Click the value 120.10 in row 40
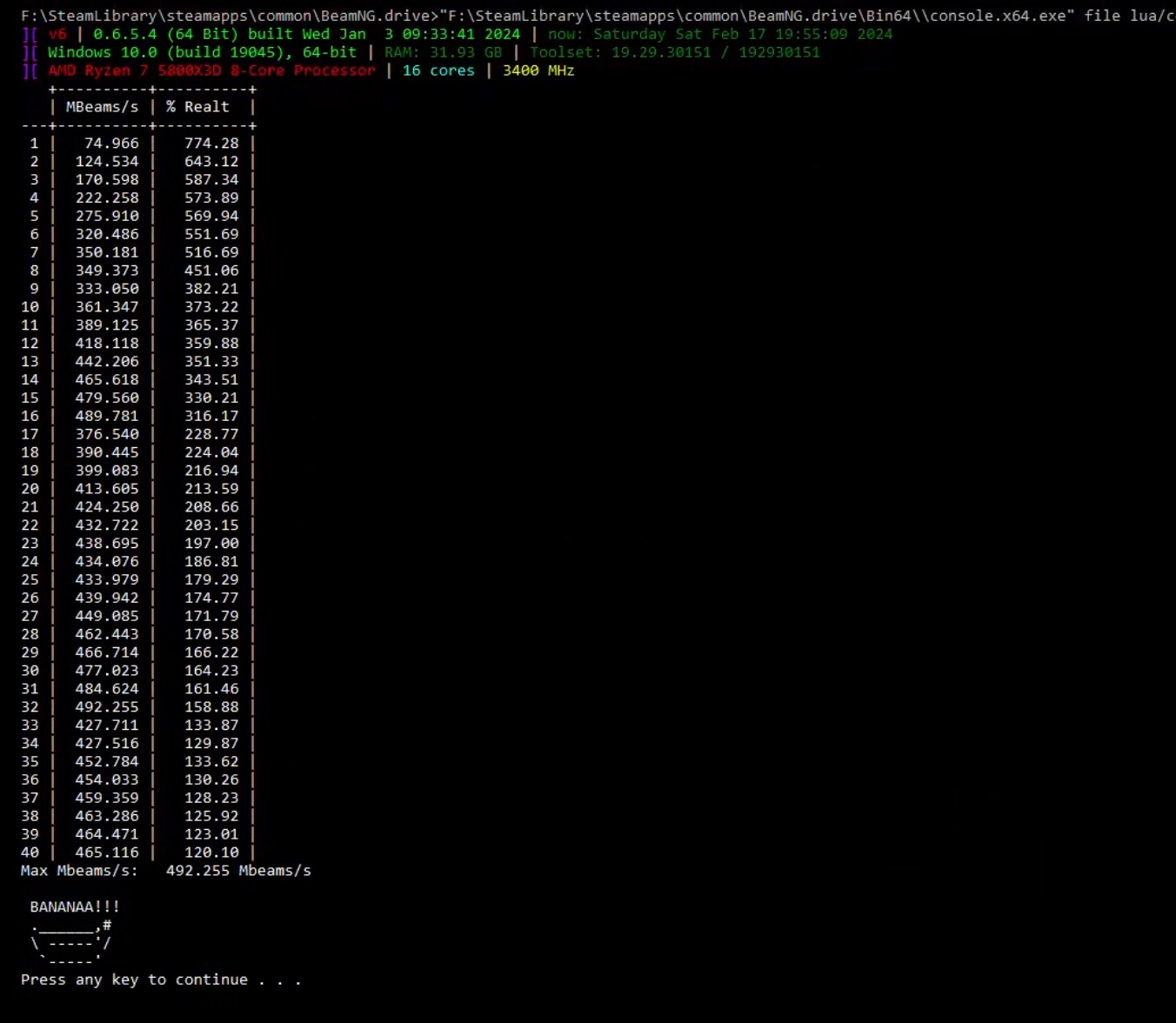The width and height of the screenshot is (1176, 1023). click(211, 854)
